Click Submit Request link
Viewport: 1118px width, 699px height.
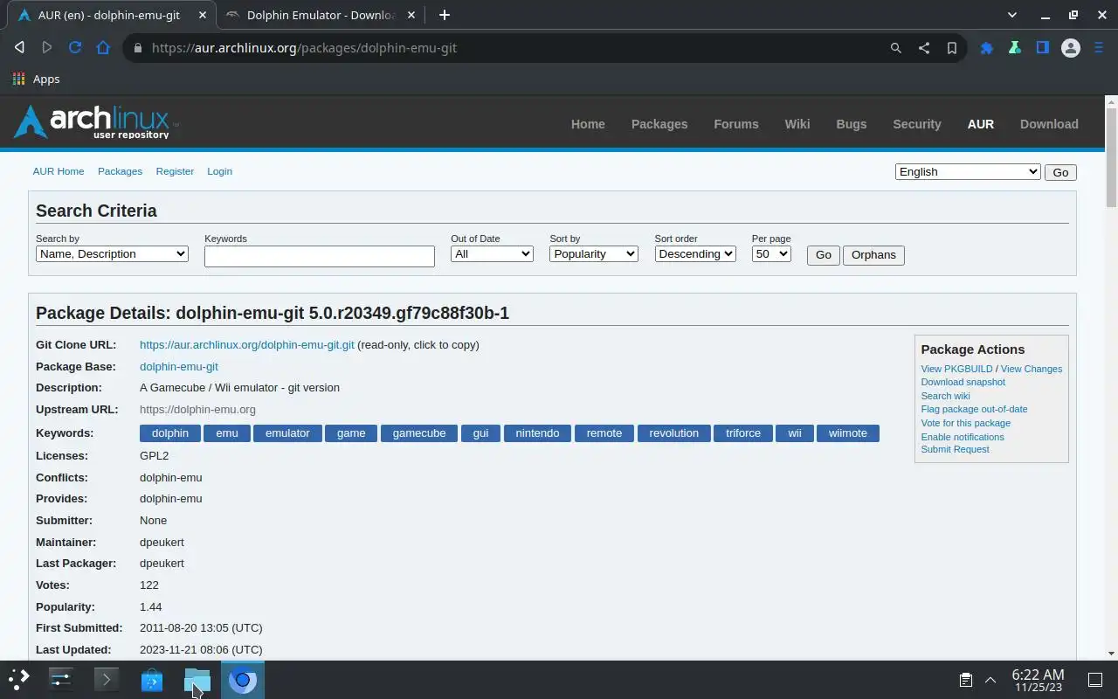[955, 449]
